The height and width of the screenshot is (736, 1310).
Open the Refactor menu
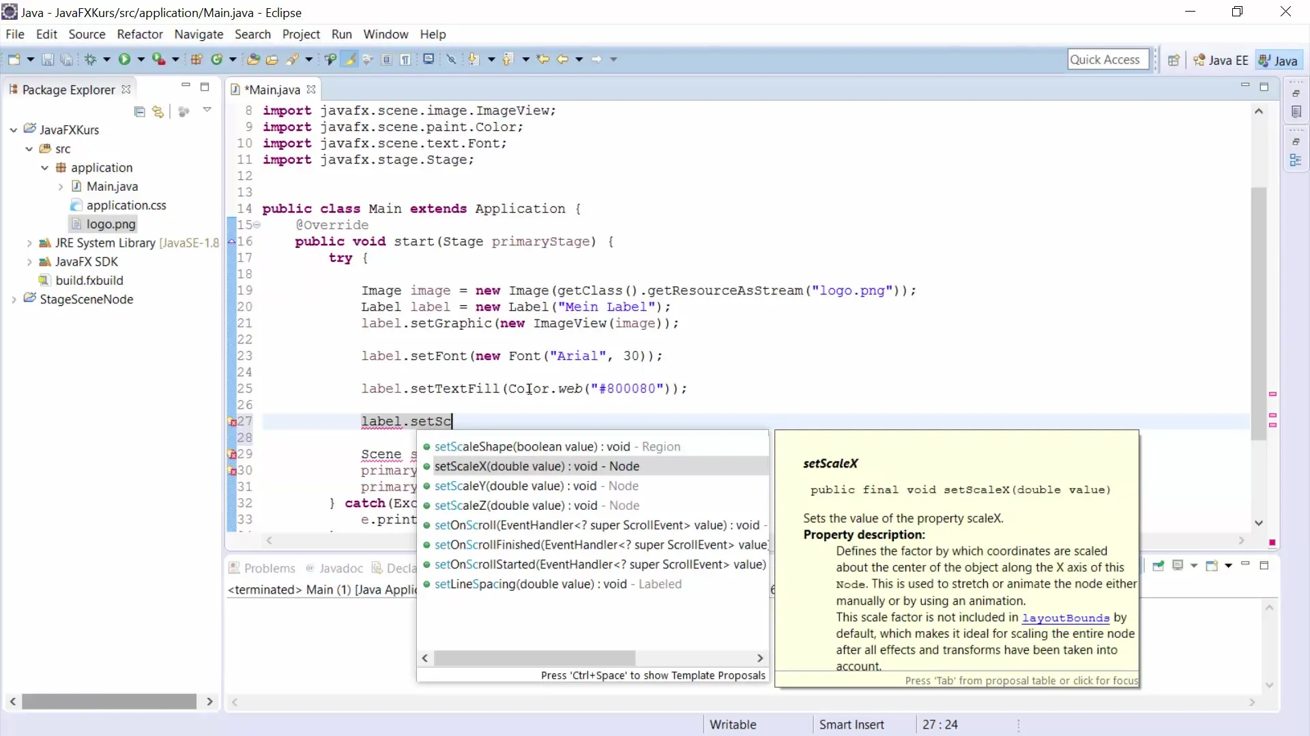pyautogui.click(x=140, y=34)
